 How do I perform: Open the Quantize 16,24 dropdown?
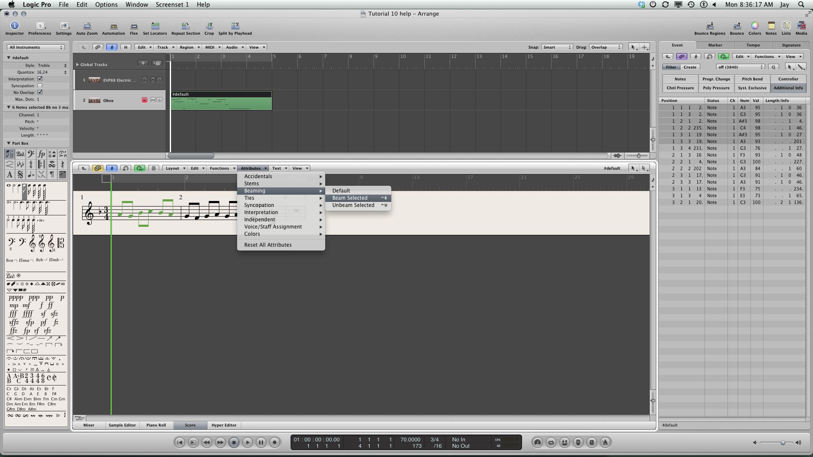[53, 72]
